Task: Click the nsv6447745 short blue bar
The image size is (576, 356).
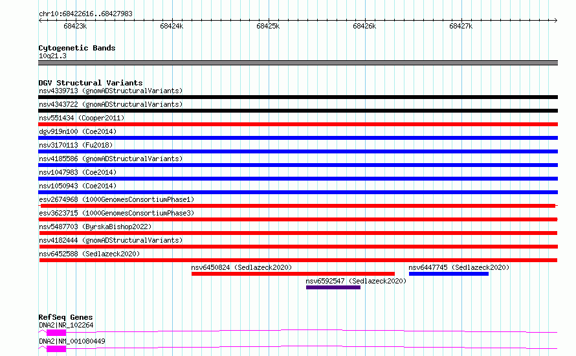Action: click(449, 274)
